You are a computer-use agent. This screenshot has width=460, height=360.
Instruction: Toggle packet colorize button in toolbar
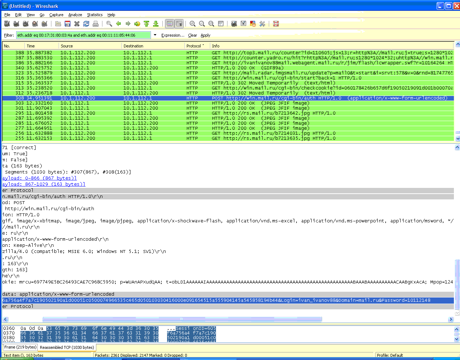170,24
